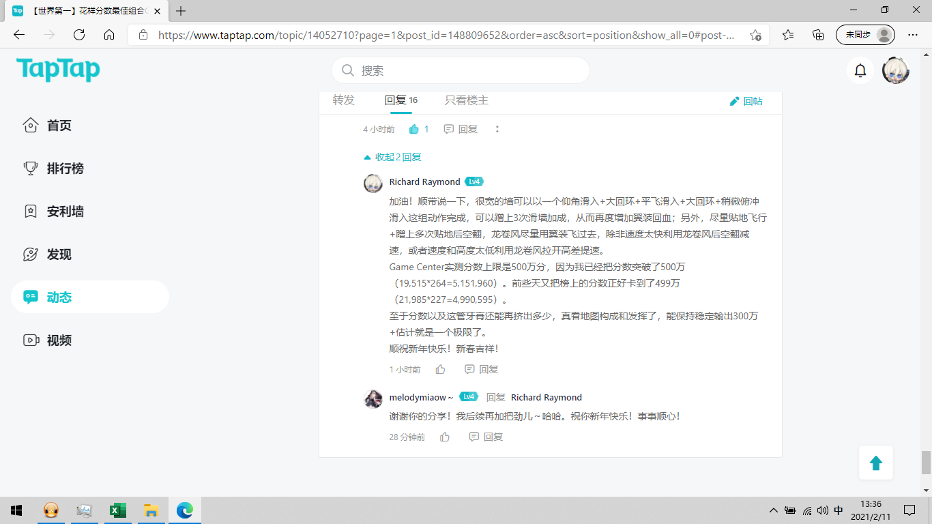
Task: Open the Windows notification center
Action: click(x=909, y=510)
